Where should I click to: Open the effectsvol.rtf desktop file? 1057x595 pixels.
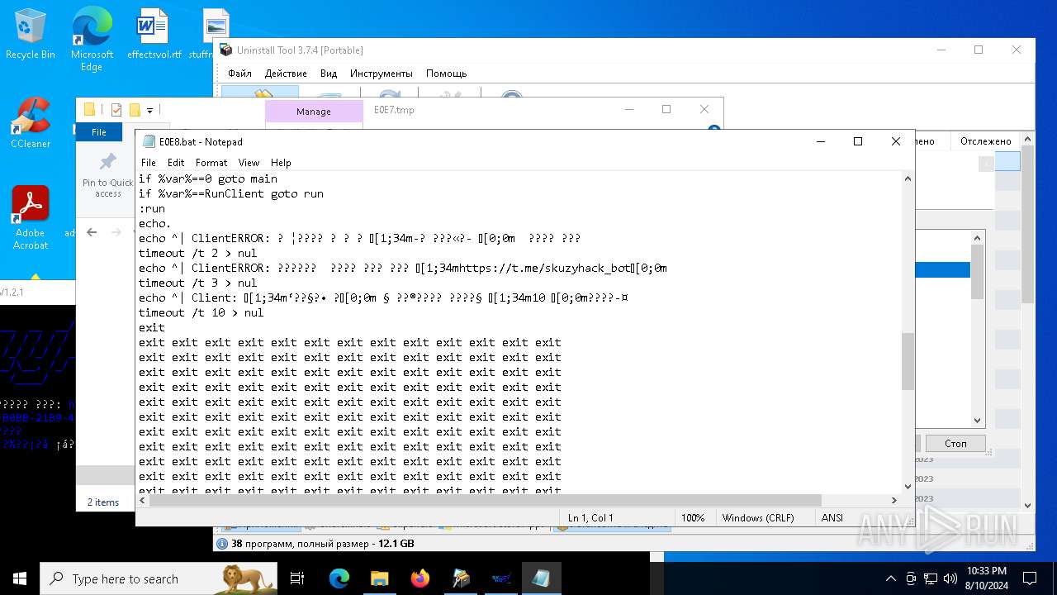[154, 33]
